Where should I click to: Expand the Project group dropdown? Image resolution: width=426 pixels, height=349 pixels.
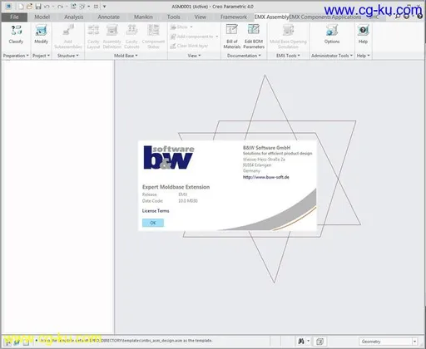(x=41, y=56)
